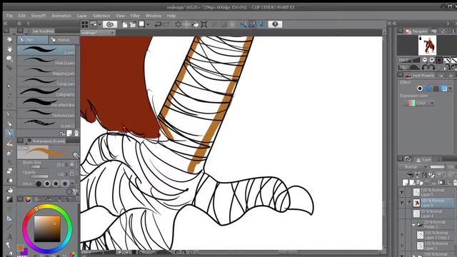Click the New document icon in command bar
This screenshot has height=257, width=457.
tap(124, 24)
